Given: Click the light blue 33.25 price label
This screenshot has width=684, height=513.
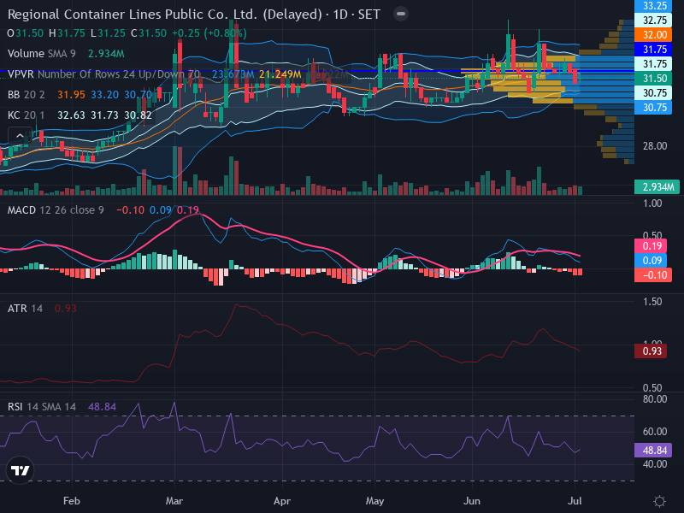Looking at the screenshot, I should coord(653,6).
